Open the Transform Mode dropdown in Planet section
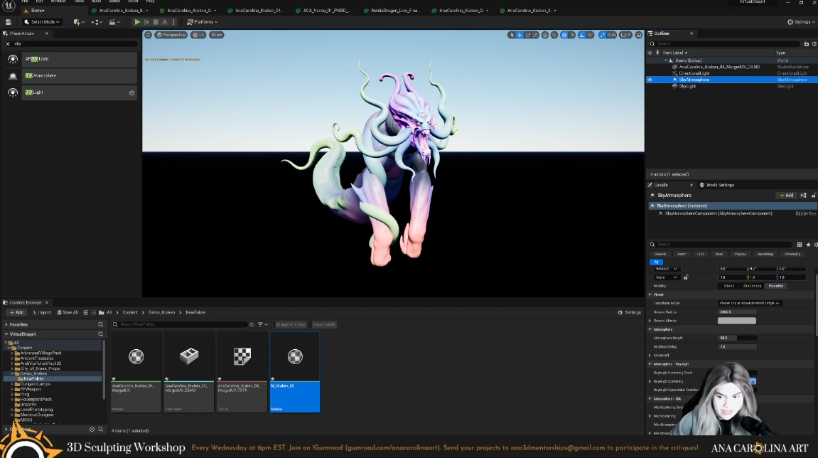Screen dimensions: 818x458 (x=749, y=304)
